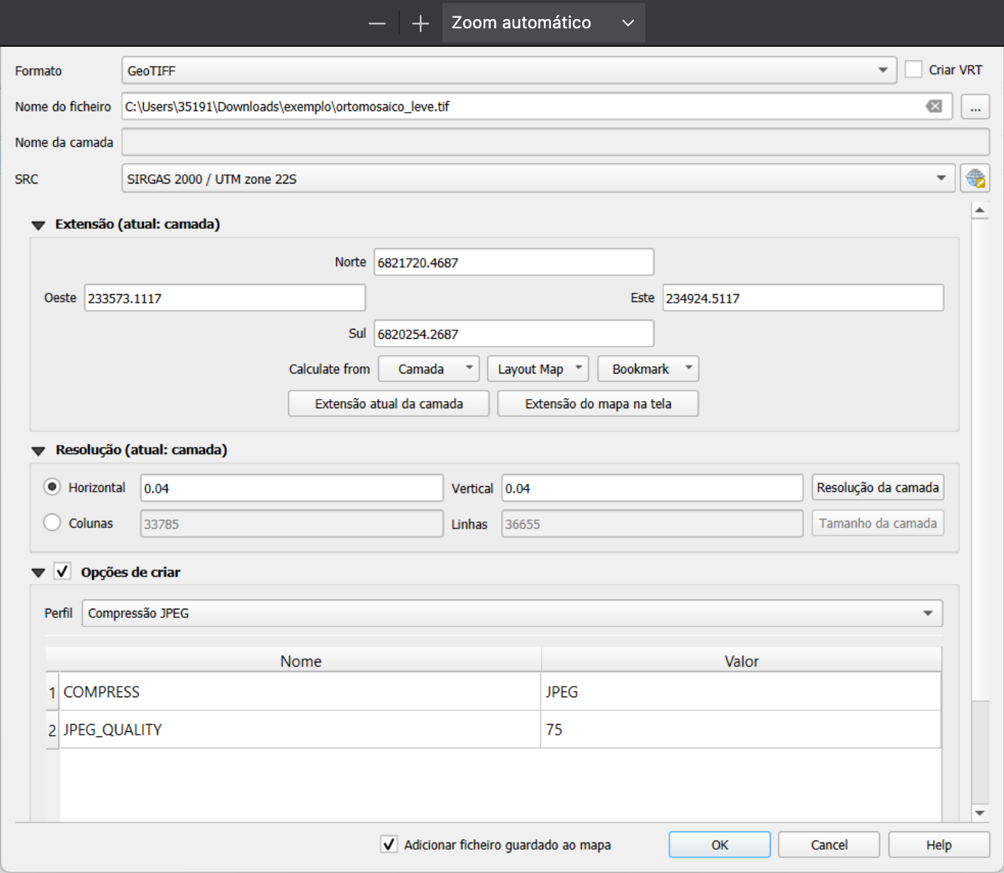Open the Perfil Compressão JPEG dropdown
This screenshot has height=873, width=1004.
click(512, 613)
